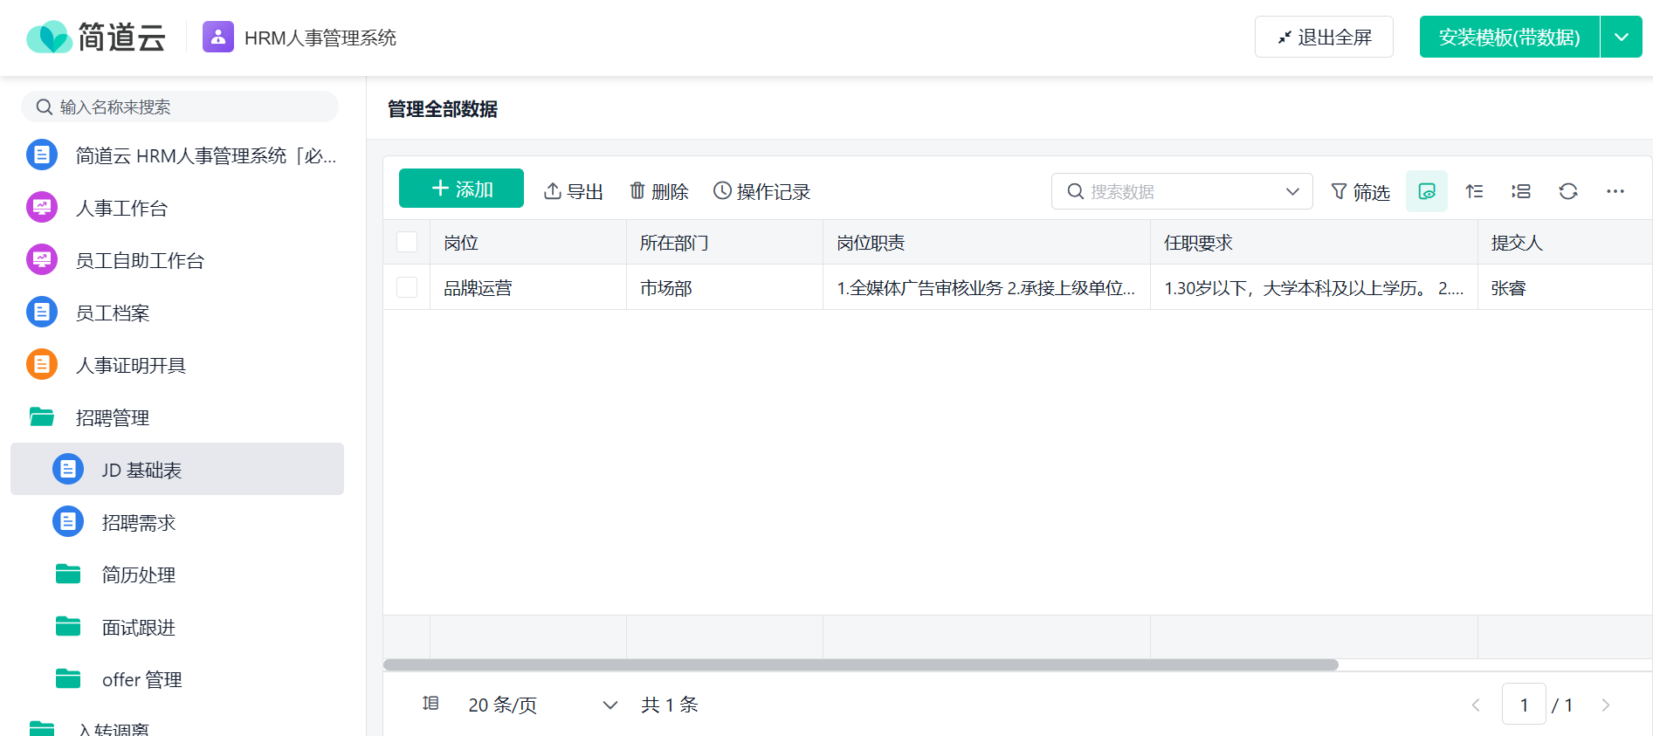Click the 面试跟进 folder icon

tap(68, 626)
